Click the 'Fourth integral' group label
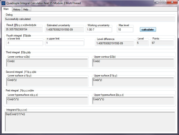 [19, 36]
